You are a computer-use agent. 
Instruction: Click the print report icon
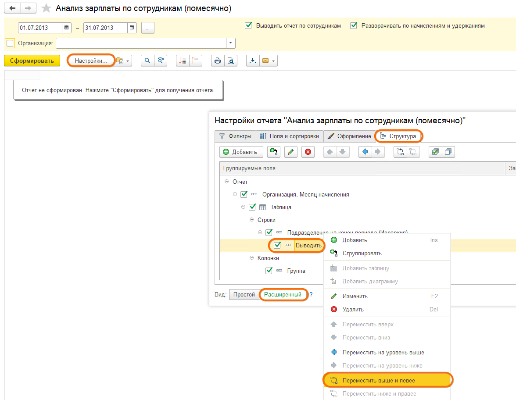click(217, 61)
